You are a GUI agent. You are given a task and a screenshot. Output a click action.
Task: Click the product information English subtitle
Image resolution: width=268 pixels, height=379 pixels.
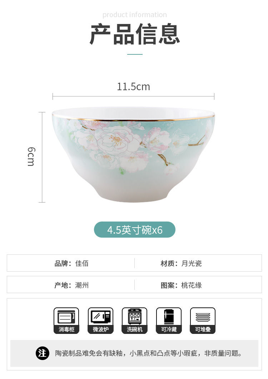pos(134,15)
